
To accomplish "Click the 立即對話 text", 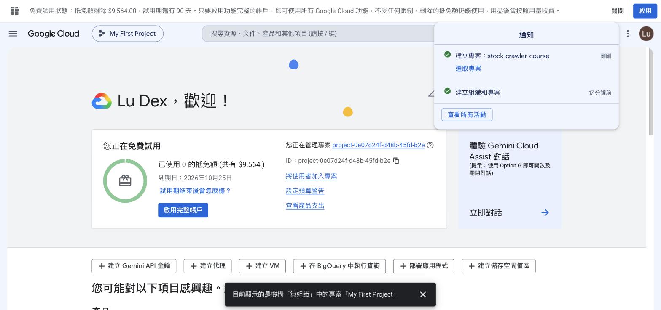I will coord(486,213).
